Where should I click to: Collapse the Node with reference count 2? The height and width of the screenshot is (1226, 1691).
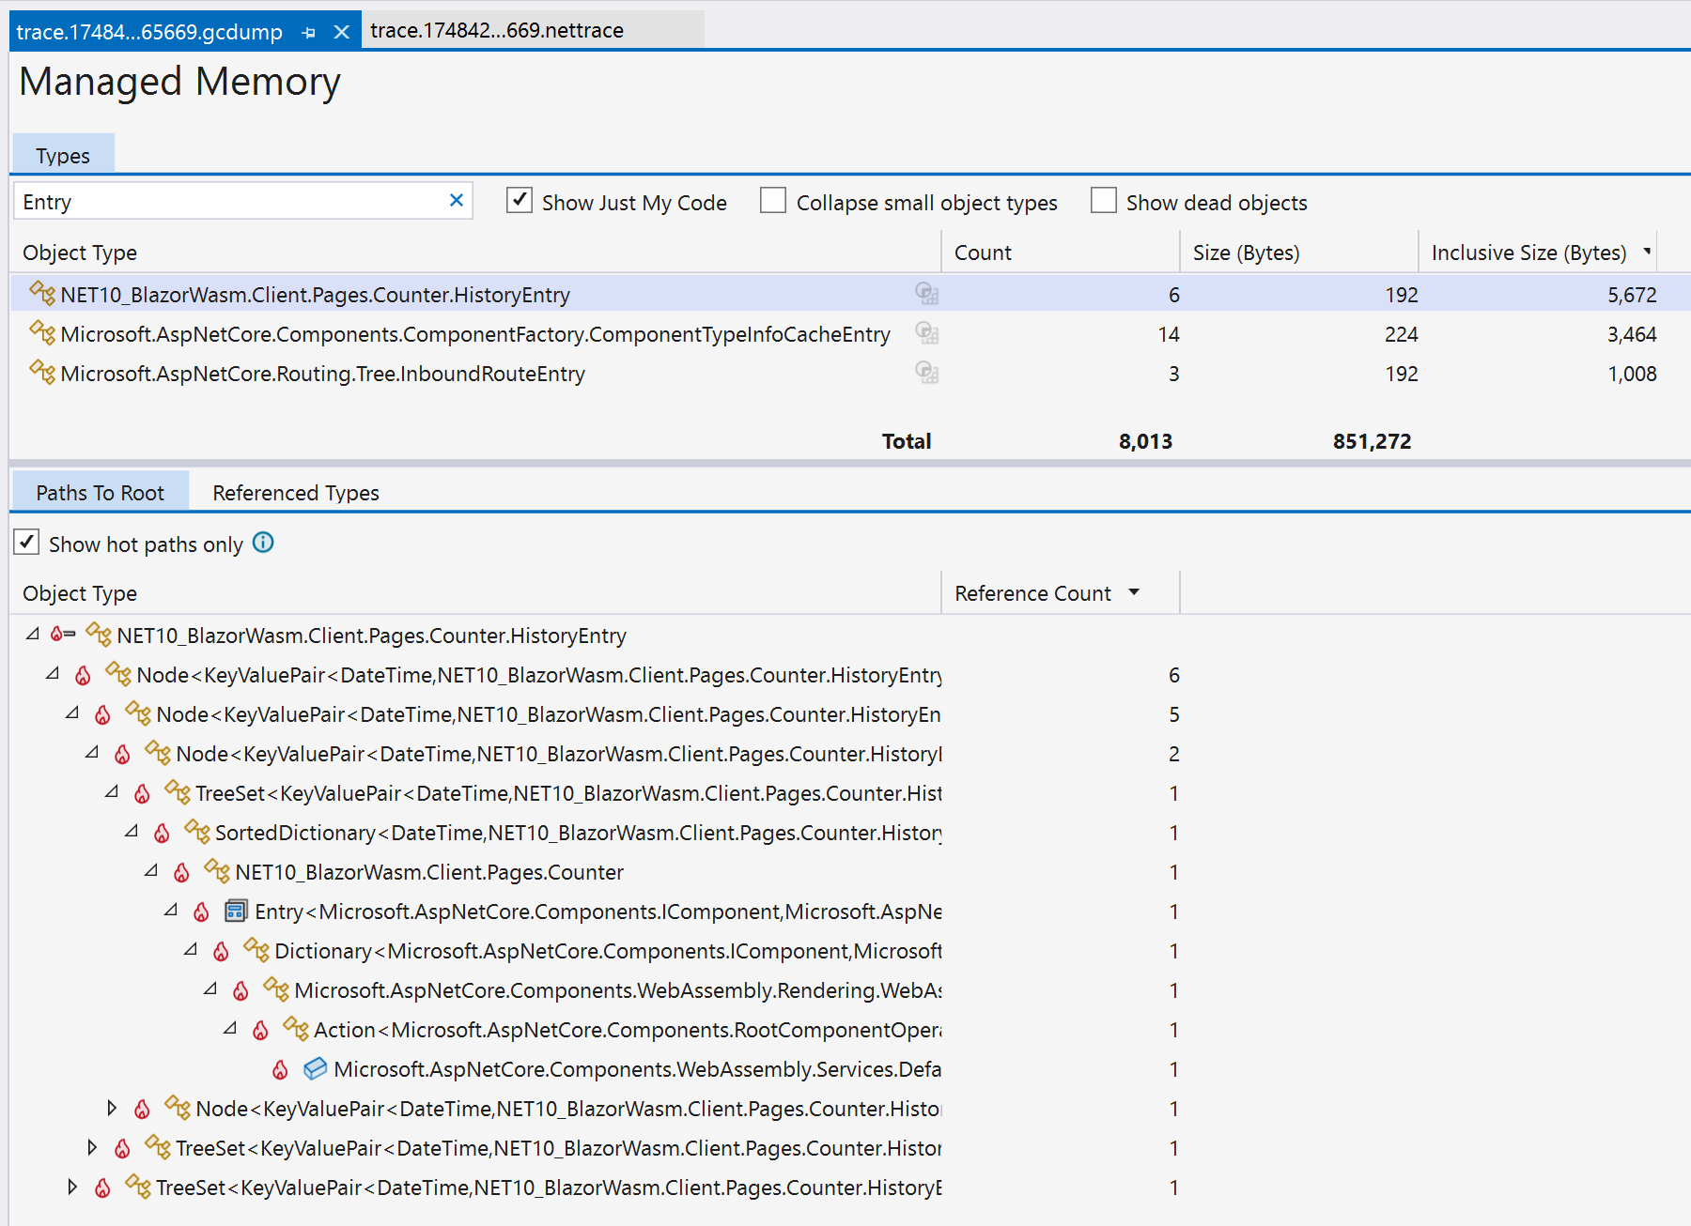[x=92, y=752]
